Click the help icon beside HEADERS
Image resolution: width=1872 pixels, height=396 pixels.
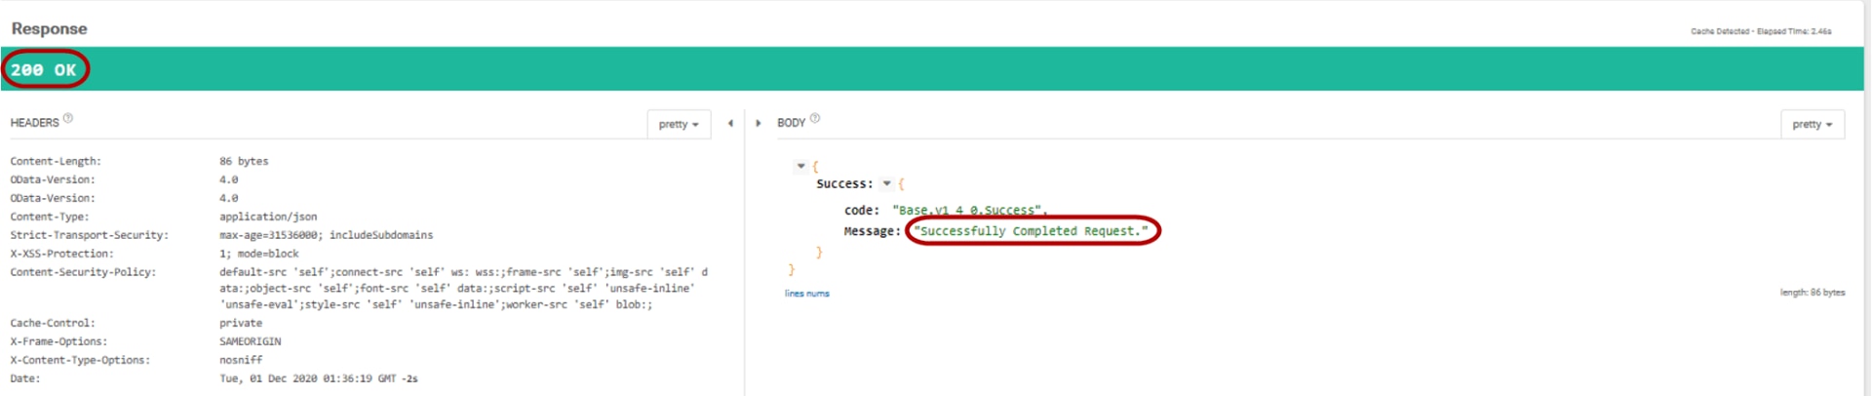tap(68, 119)
